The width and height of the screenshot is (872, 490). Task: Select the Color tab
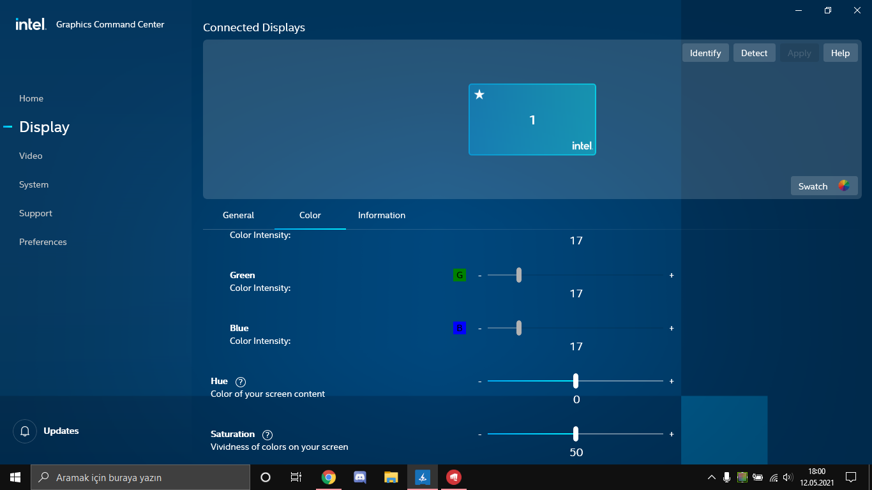pyautogui.click(x=310, y=216)
